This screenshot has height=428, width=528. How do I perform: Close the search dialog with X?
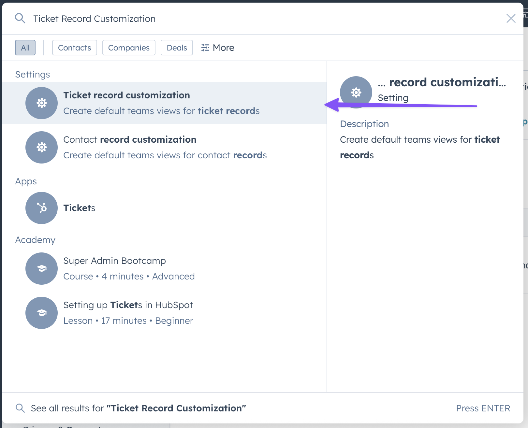tap(511, 19)
